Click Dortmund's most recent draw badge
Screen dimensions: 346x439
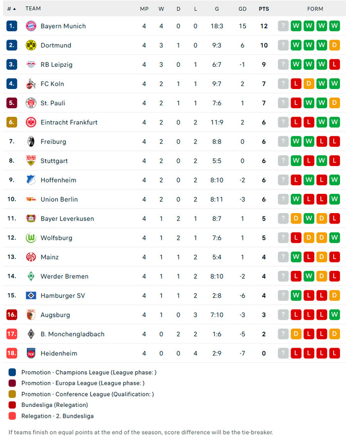(335, 45)
